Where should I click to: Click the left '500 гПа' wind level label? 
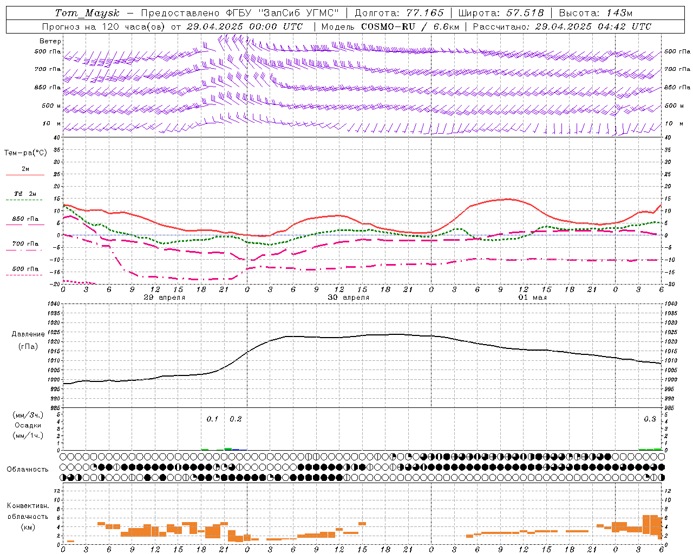coord(48,51)
